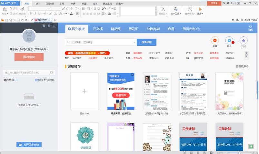Toggle Italic formatting
The height and width of the screenshot is (154, 259).
(35, 14)
